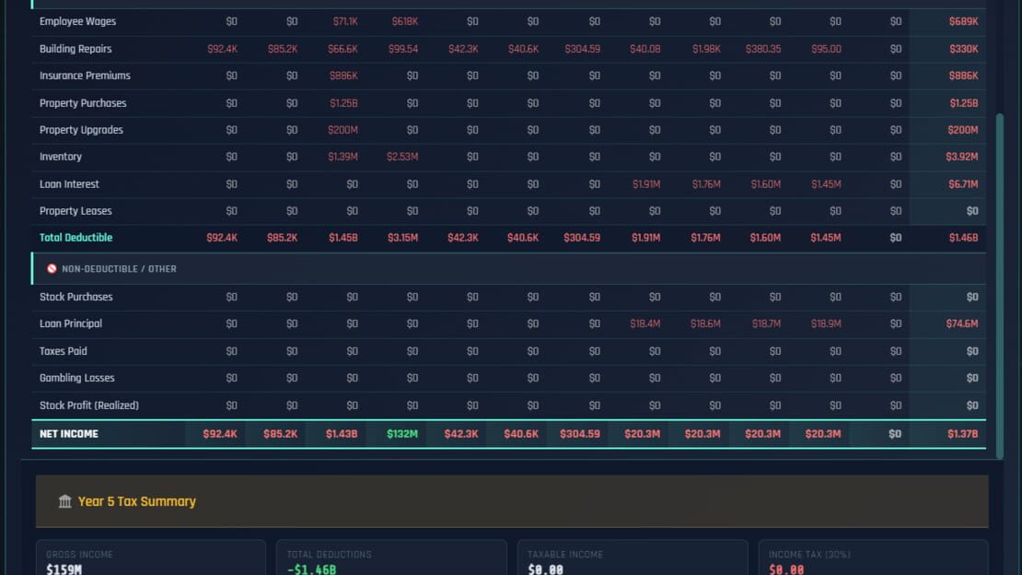Viewport: 1022px width, 575px height.
Task: Select the Property Leases row label
Action: [75, 211]
